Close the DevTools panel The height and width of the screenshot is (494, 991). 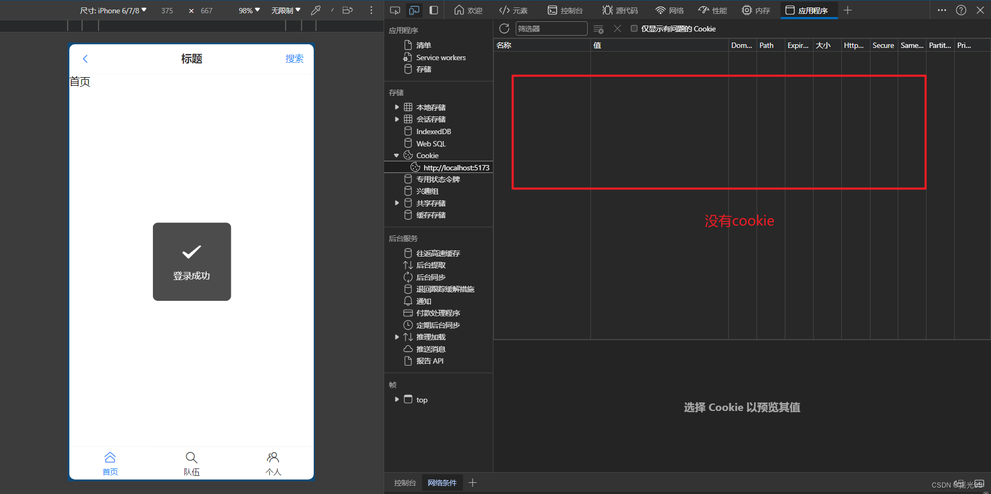pyautogui.click(x=980, y=10)
